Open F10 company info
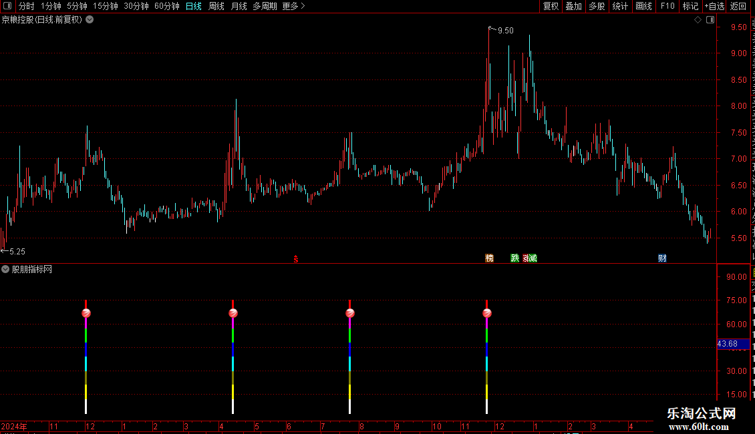The height and width of the screenshot is (434, 755). pos(667,6)
